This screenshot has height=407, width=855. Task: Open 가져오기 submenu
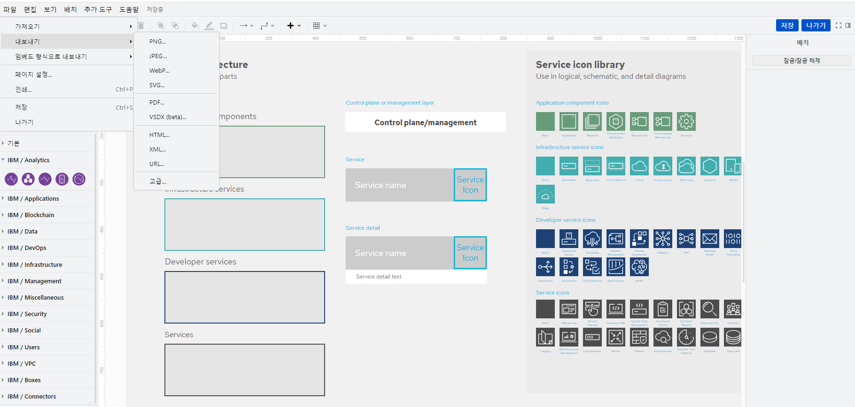click(x=68, y=26)
